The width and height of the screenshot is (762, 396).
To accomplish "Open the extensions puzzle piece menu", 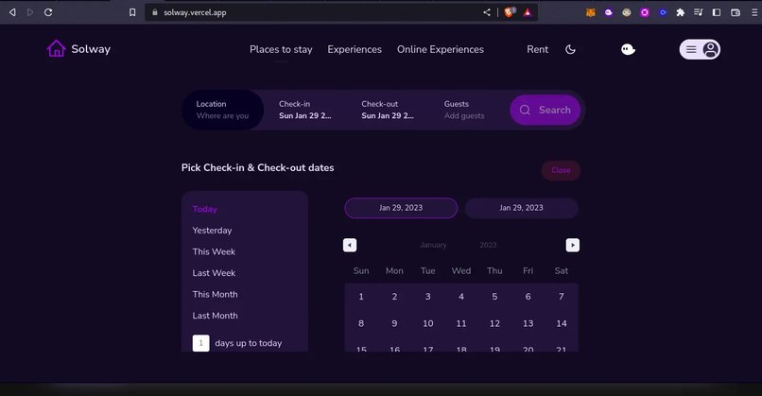I will [681, 12].
